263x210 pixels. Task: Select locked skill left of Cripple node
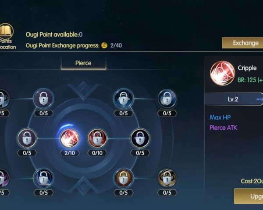coord(27,138)
